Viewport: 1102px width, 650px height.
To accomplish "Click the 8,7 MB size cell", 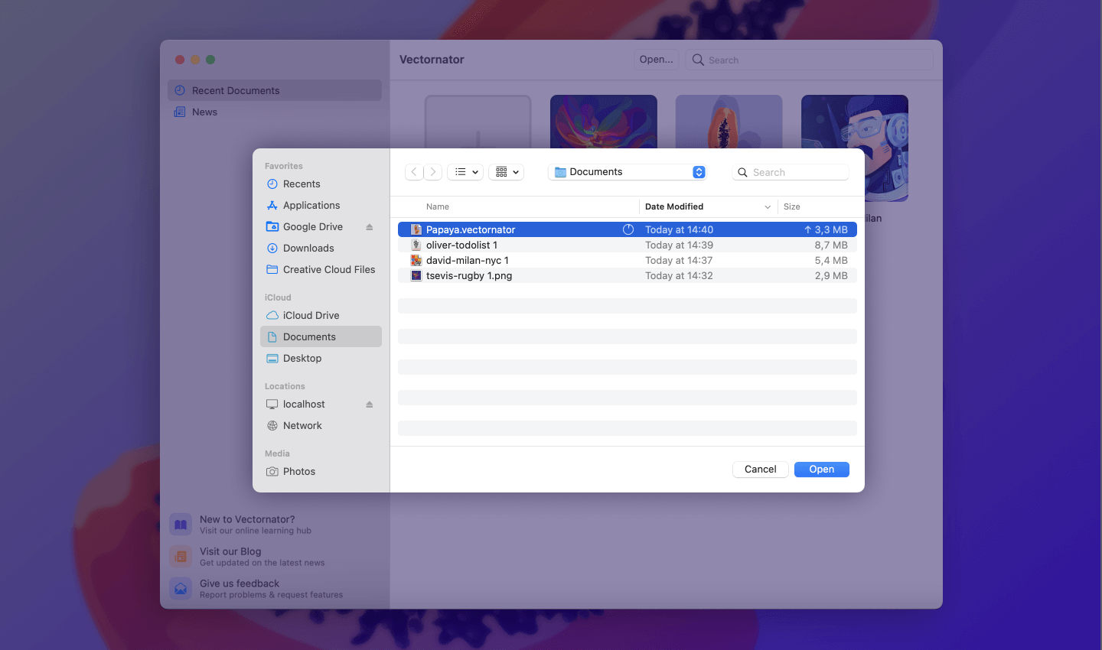I will coord(831,245).
